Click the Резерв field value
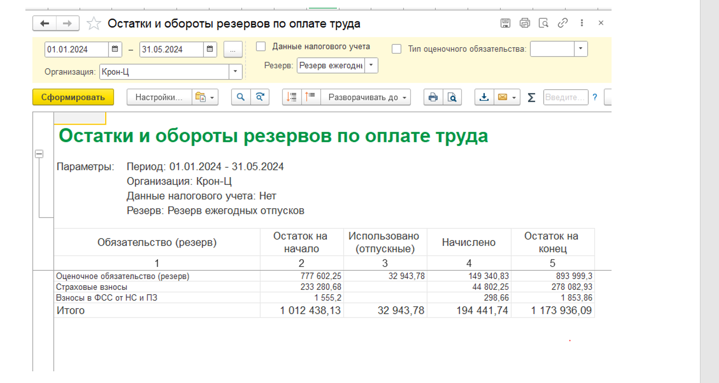Image resolution: width=719 pixels, height=383 pixels. (331, 65)
